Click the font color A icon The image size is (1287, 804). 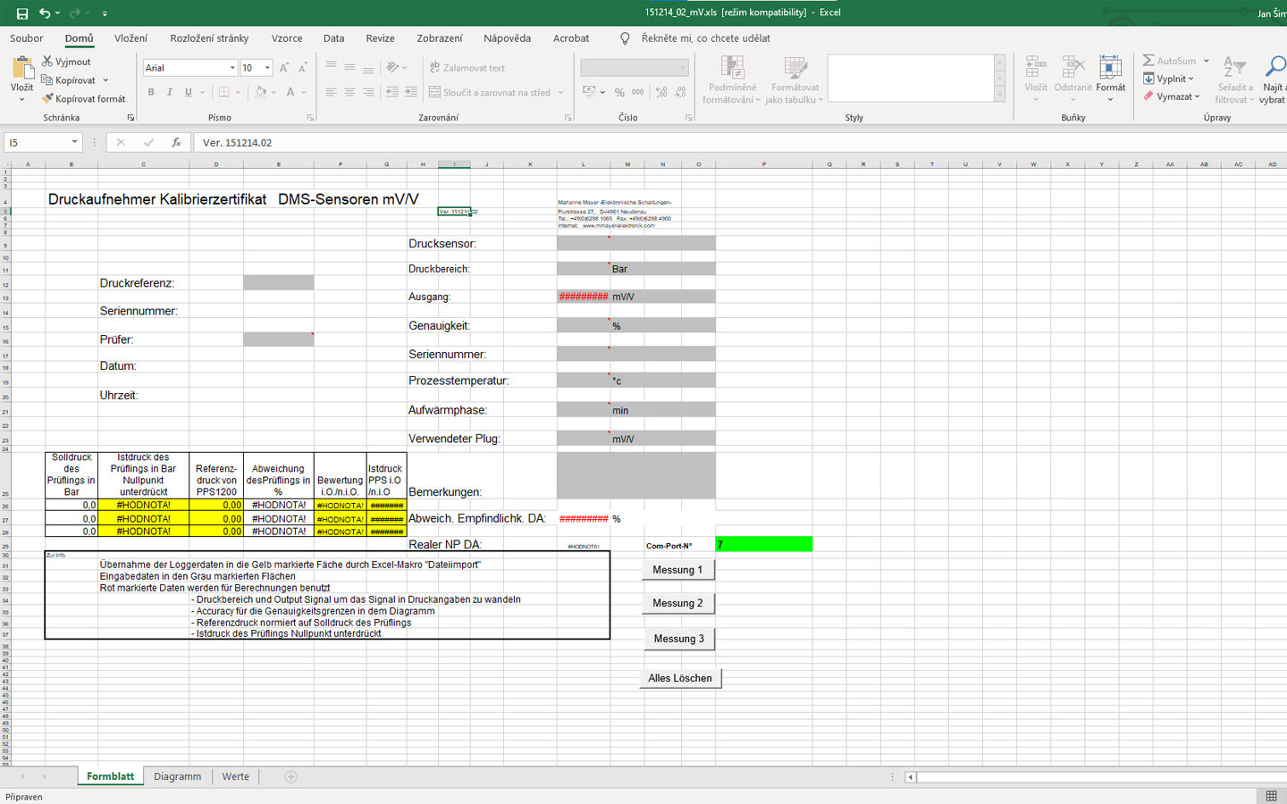click(290, 92)
